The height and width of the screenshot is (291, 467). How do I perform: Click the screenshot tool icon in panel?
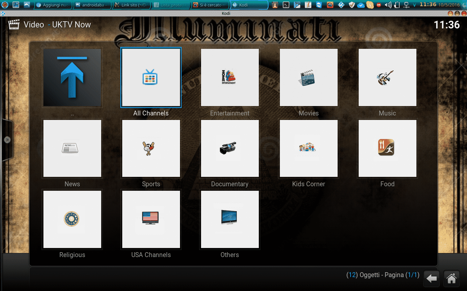[x=330, y=5]
